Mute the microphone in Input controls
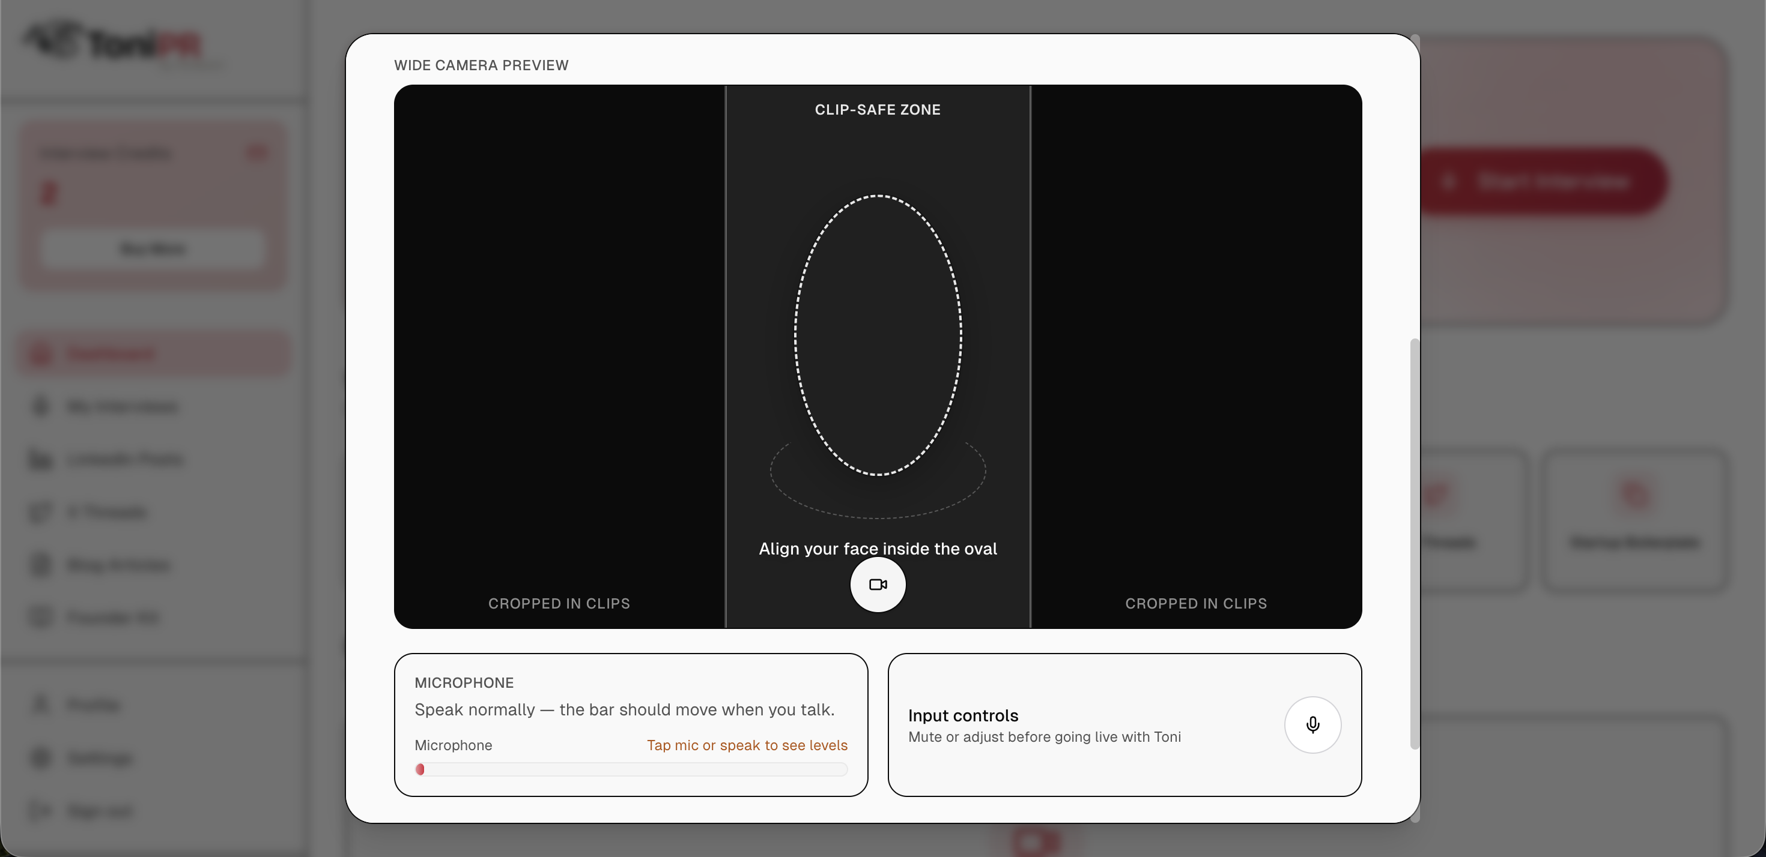Viewport: 1766px width, 857px height. coord(1312,725)
